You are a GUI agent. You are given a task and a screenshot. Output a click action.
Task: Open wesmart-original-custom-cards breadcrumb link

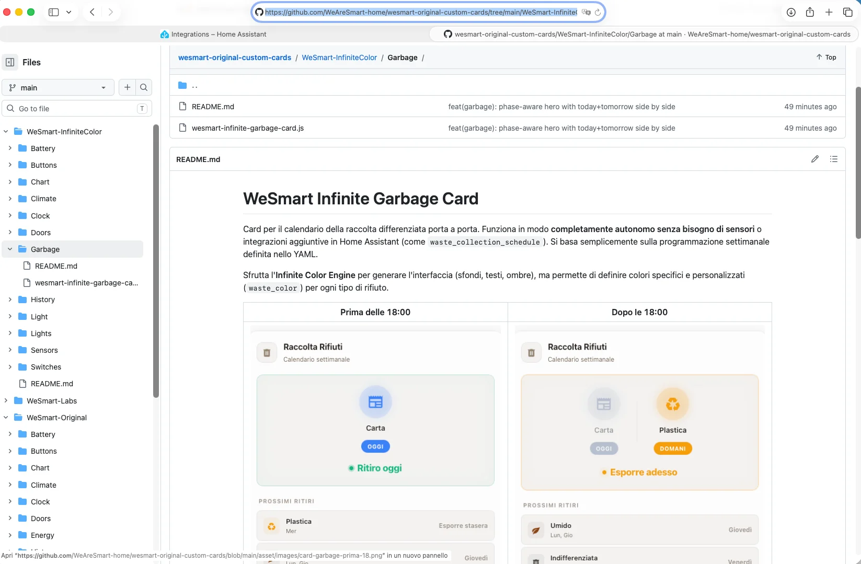click(235, 57)
